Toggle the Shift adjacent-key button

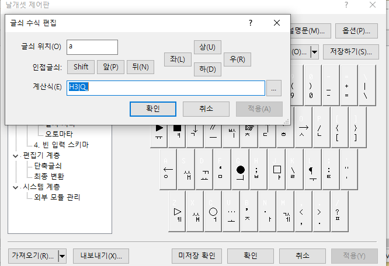(x=81, y=66)
